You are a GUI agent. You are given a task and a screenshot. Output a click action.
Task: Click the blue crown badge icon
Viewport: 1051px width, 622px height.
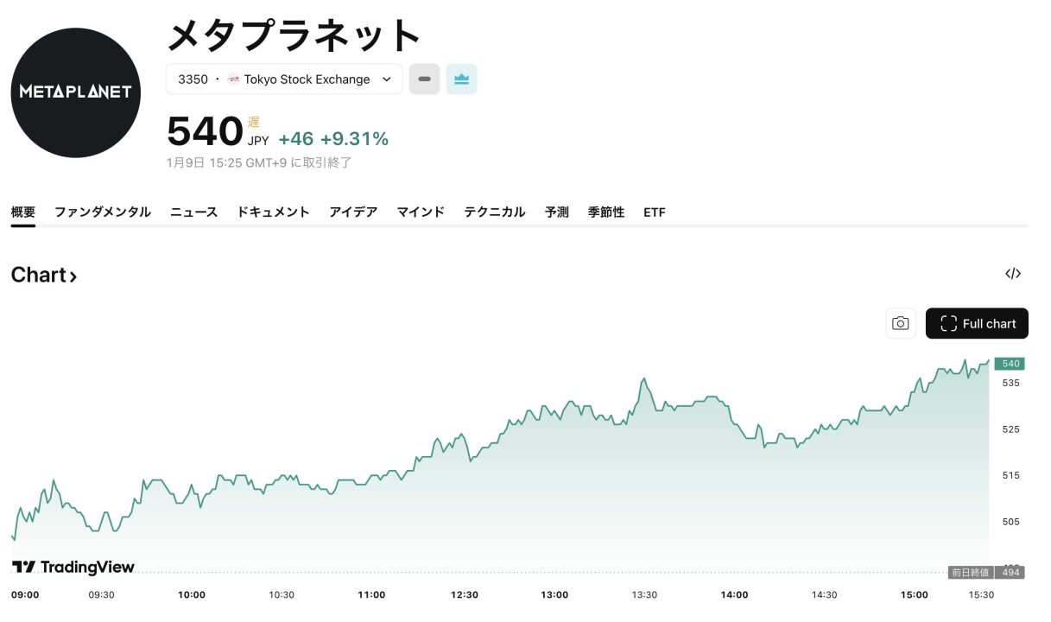462,79
